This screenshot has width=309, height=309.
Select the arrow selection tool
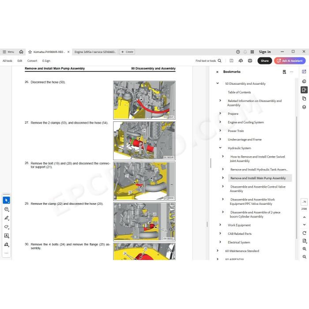[x=7, y=200]
